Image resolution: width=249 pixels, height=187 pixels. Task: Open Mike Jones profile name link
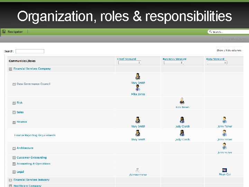(138, 94)
